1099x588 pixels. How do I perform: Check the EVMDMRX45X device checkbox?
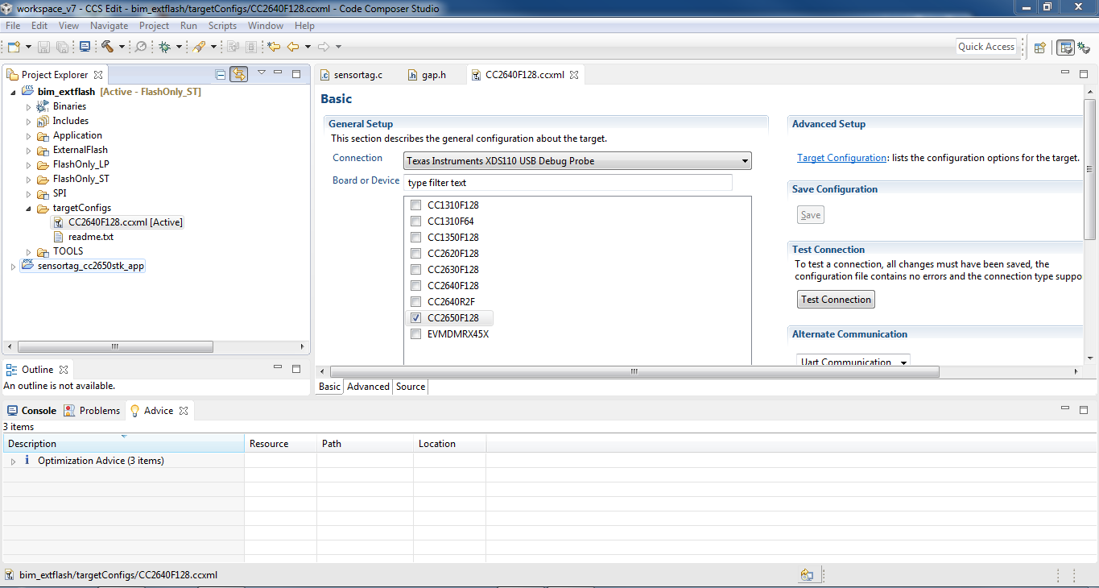pos(415,334)
